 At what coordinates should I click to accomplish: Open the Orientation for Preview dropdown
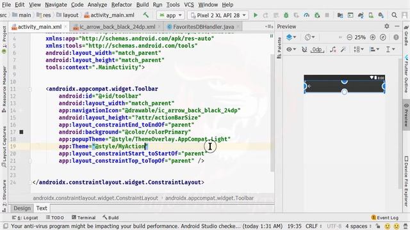coord(309,37)
